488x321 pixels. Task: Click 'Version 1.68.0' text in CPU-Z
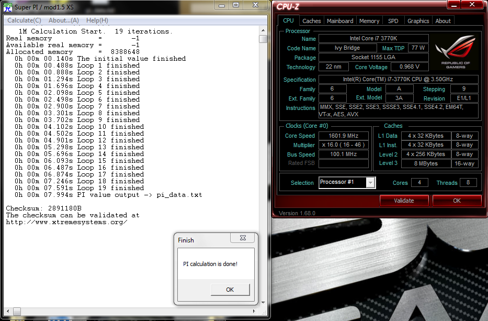click(297, 213)
